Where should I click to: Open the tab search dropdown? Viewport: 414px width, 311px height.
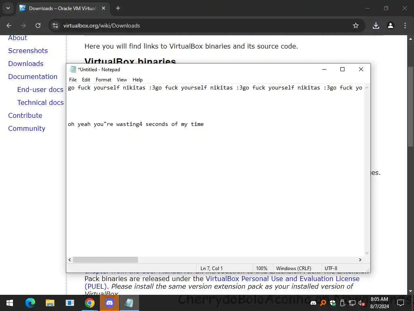pos(8,8)
